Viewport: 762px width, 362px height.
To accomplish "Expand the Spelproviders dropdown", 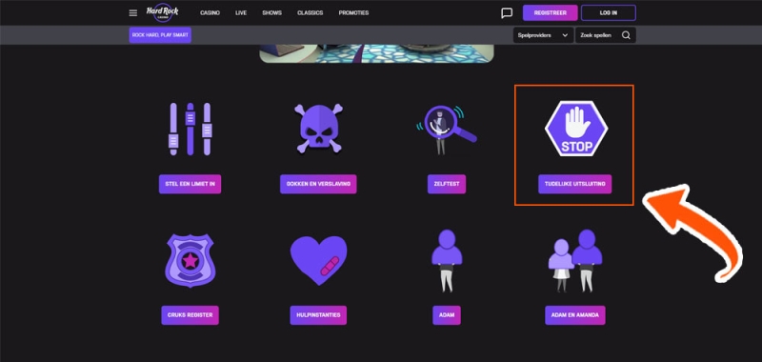I will (x=543, y=35).
